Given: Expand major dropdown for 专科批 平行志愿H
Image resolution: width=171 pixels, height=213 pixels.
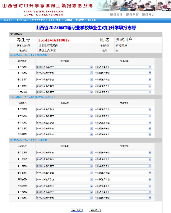Looking at the screenshot, I should pyautogui.click(x=123, y=198).
